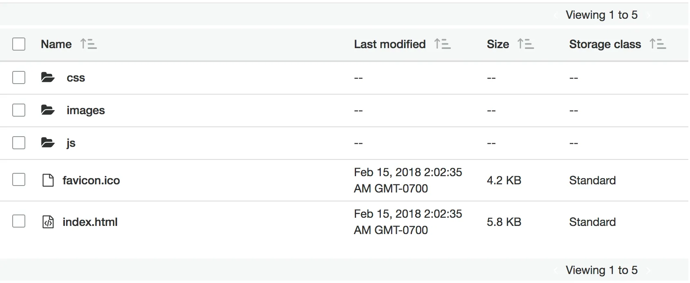Toggle the select-all checkbox in header
This screenshot has width=690, height=283.
tap(19, 44)
